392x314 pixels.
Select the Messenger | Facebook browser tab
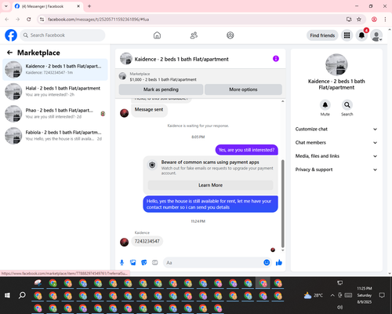click(47, 6)
